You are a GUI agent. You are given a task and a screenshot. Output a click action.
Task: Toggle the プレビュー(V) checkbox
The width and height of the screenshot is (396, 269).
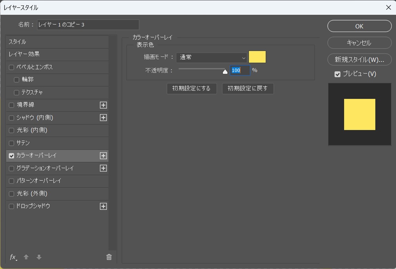click(x=337, y=74)
